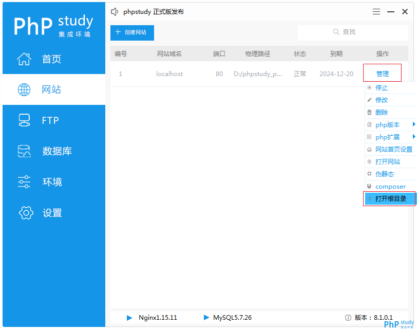Viewport: 417px width, 329px height.
Task: Select 删除 from the manage menu
Action: [x=391, y=113]
